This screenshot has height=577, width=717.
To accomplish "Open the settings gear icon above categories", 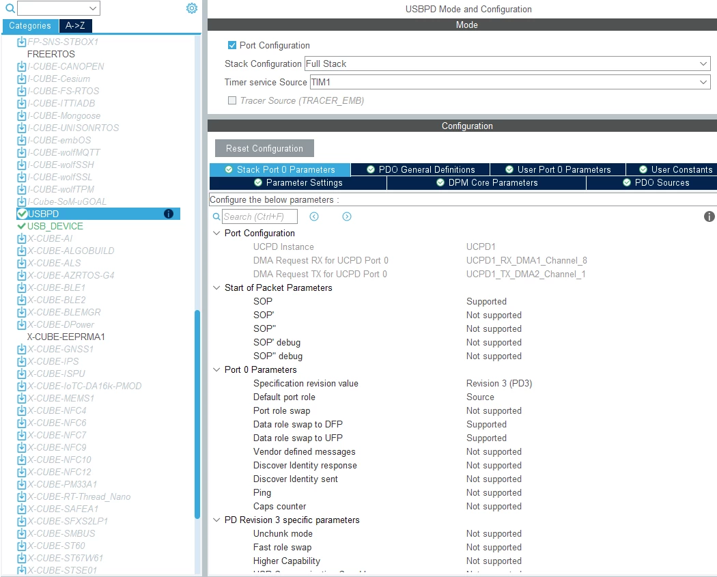I will click(192, 8).
